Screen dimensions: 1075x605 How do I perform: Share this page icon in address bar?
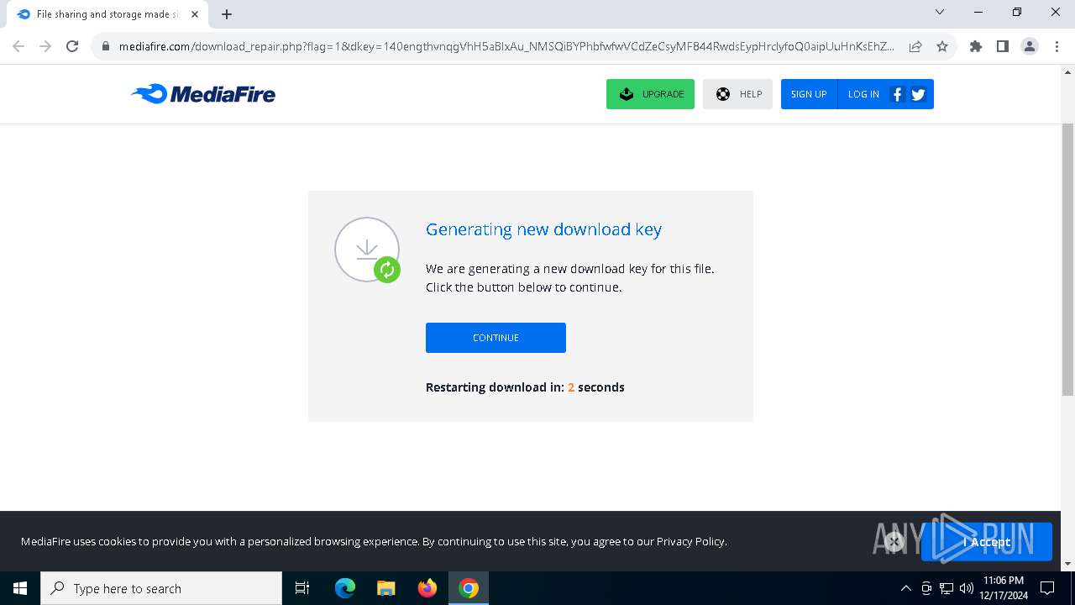(x=915, y=46)
